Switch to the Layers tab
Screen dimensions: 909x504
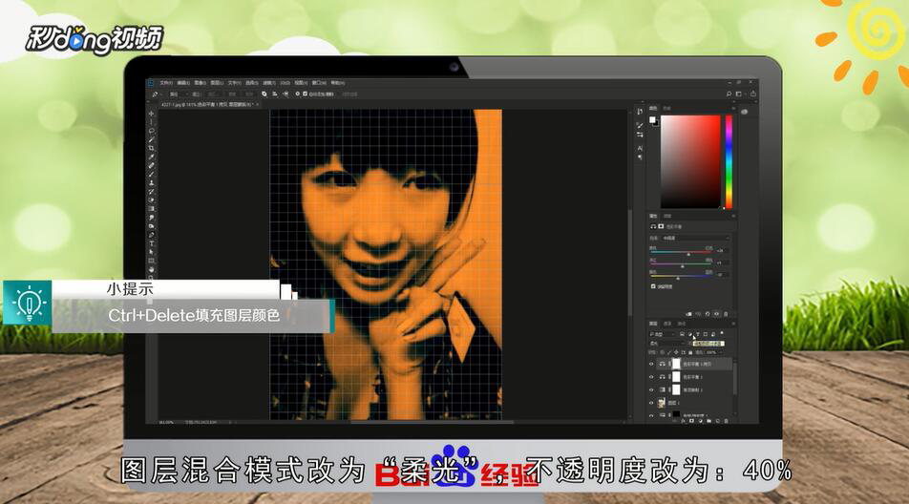pos(653,324)
